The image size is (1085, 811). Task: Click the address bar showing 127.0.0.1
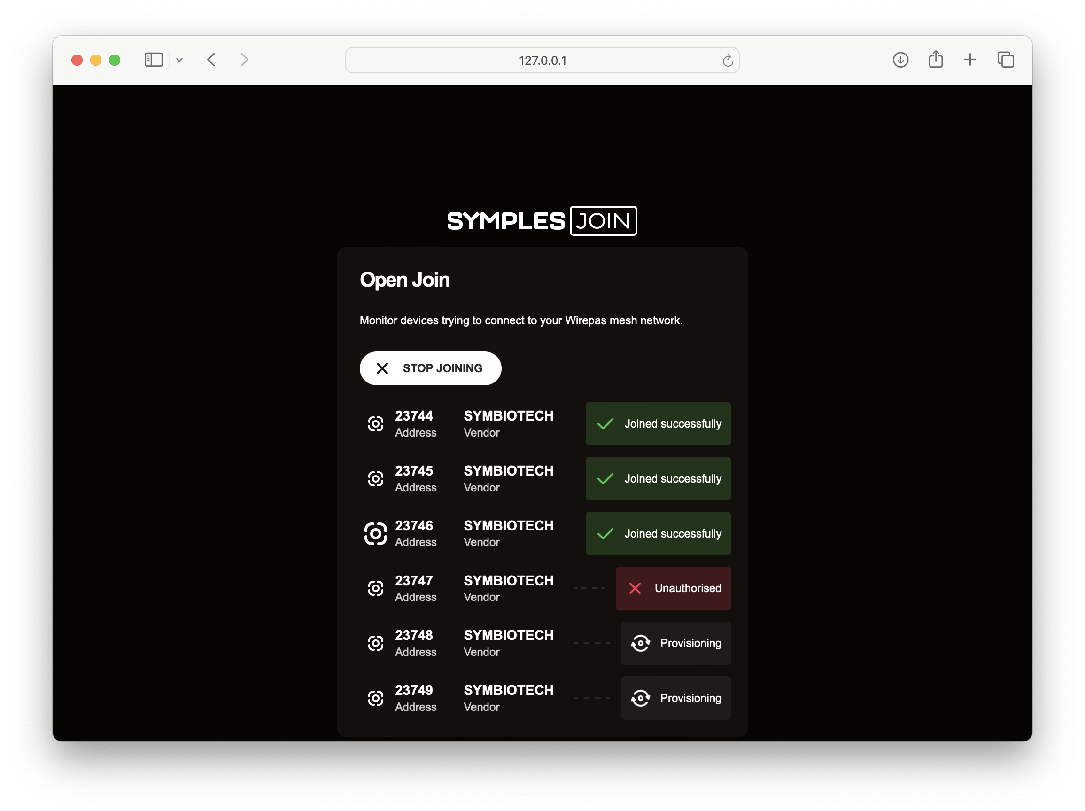click(542, 60)
